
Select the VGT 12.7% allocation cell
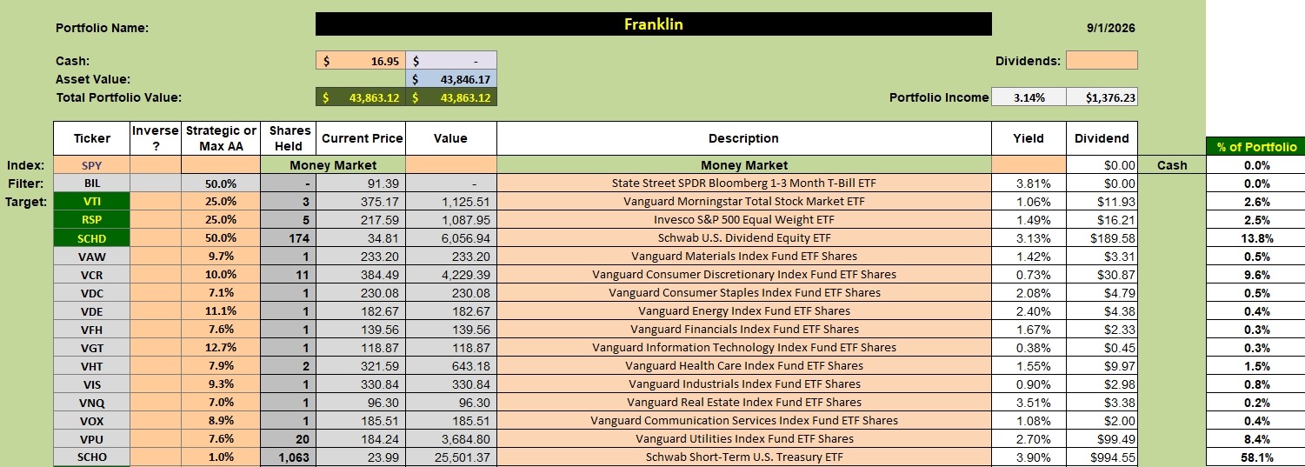point(221,348)
